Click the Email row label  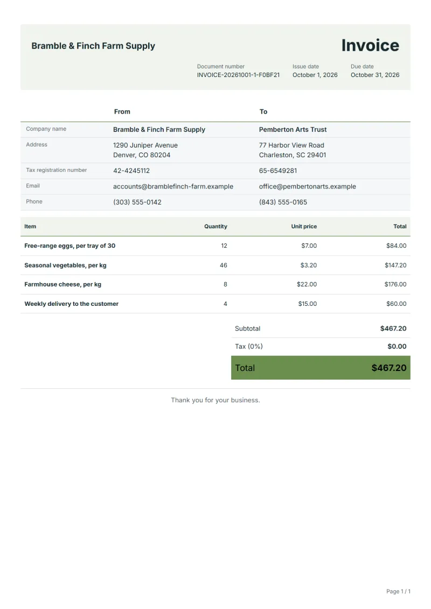(33, 186)
